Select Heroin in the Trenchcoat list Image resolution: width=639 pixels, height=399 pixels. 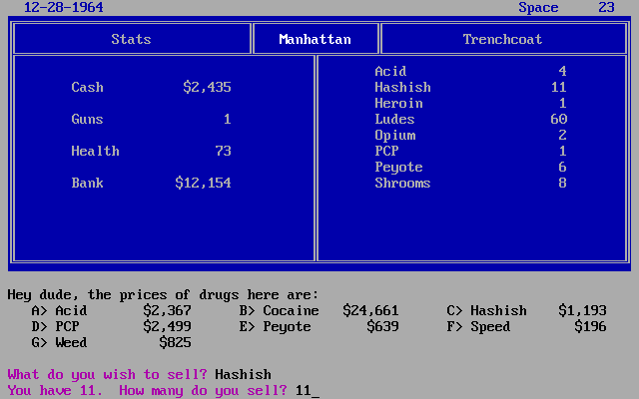tap(398, 103)
